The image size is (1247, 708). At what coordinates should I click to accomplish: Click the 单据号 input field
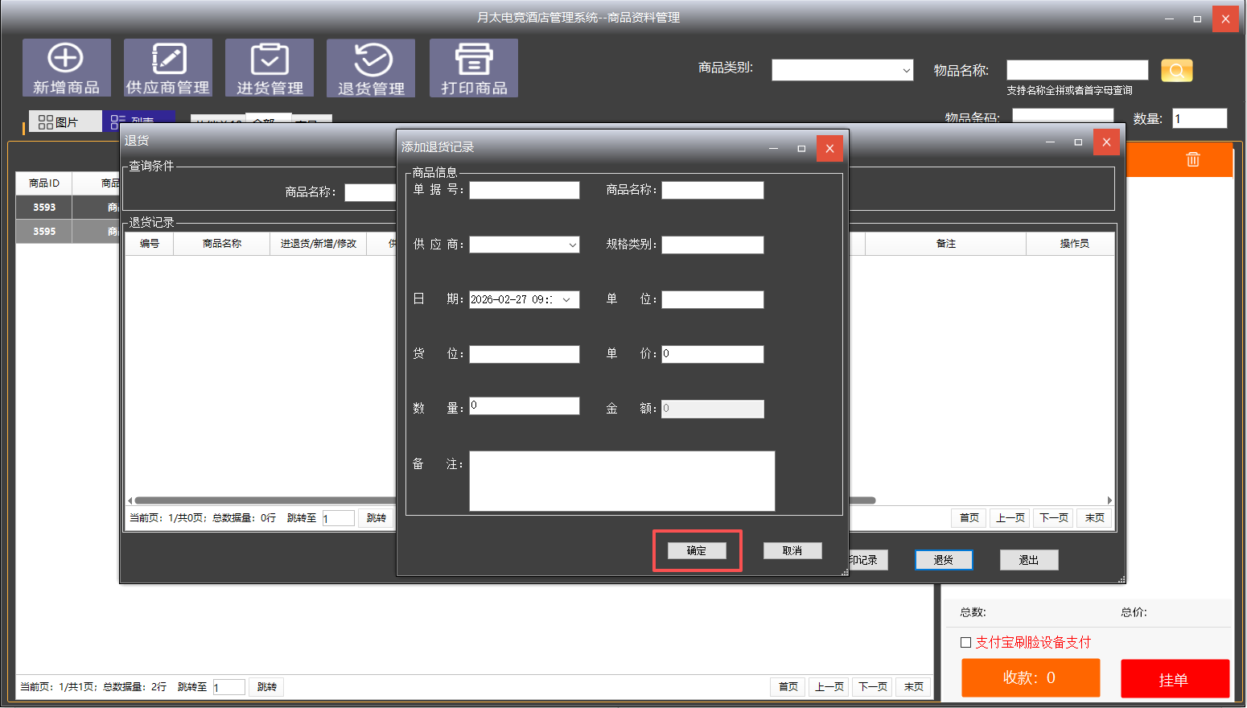pyautogui.click(x=524, y=191)
